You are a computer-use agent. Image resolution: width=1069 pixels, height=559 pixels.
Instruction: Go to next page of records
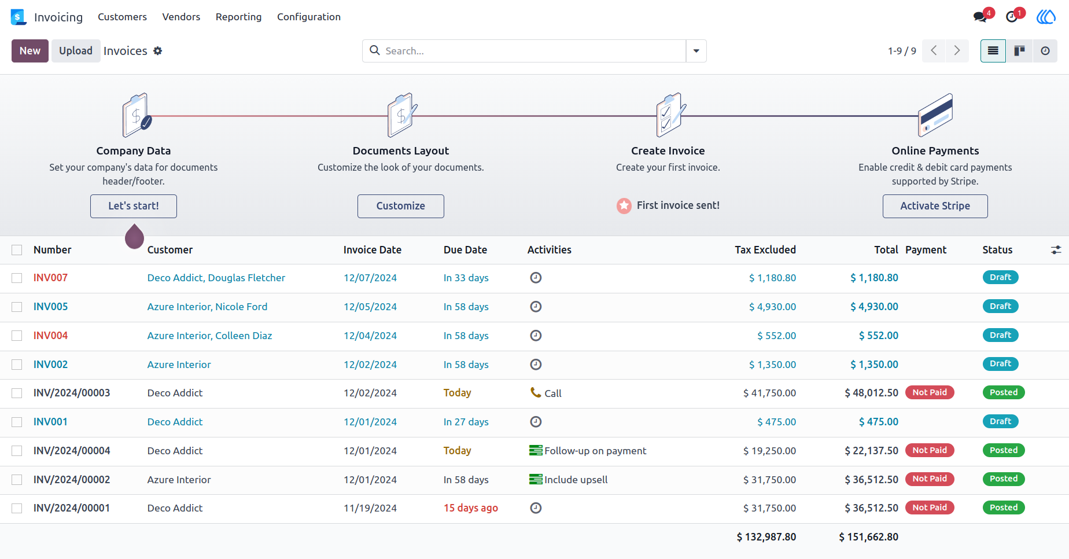(957, 51)
